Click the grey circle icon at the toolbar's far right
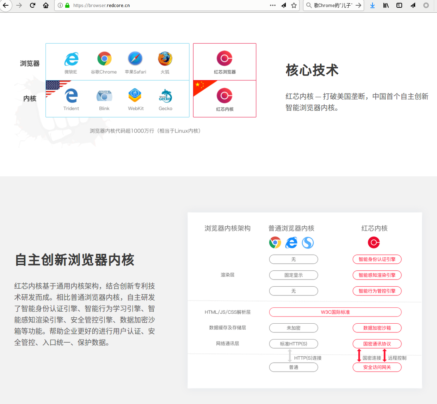 426,5
